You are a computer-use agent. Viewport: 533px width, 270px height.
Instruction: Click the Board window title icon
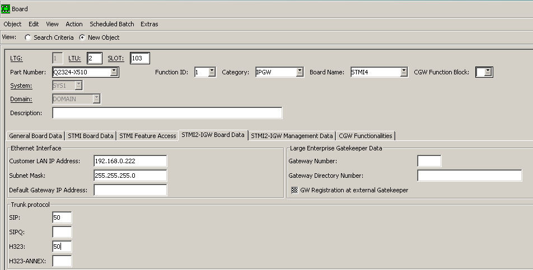tap(6, 9)
